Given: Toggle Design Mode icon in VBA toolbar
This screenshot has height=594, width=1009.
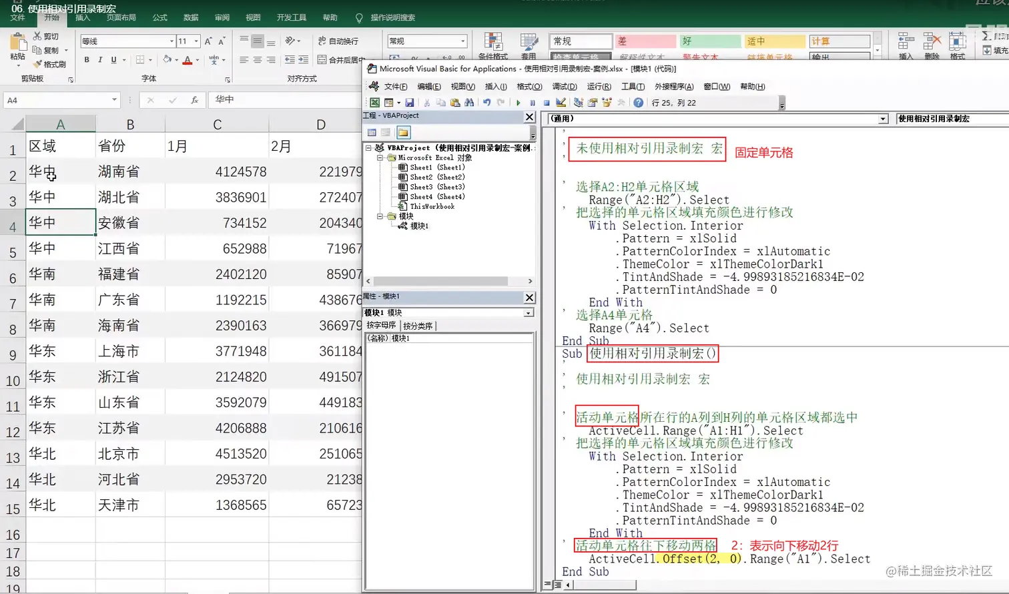Looking at the screenshot, I should coord(561,103).
